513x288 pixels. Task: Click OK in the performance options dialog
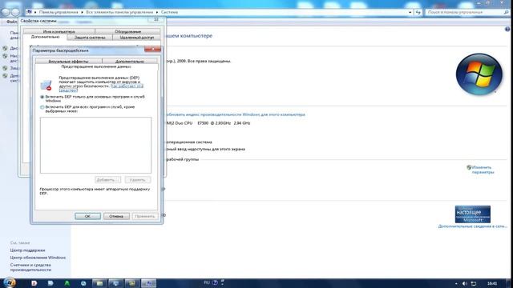pyautogui.click(x=87, y=216)
